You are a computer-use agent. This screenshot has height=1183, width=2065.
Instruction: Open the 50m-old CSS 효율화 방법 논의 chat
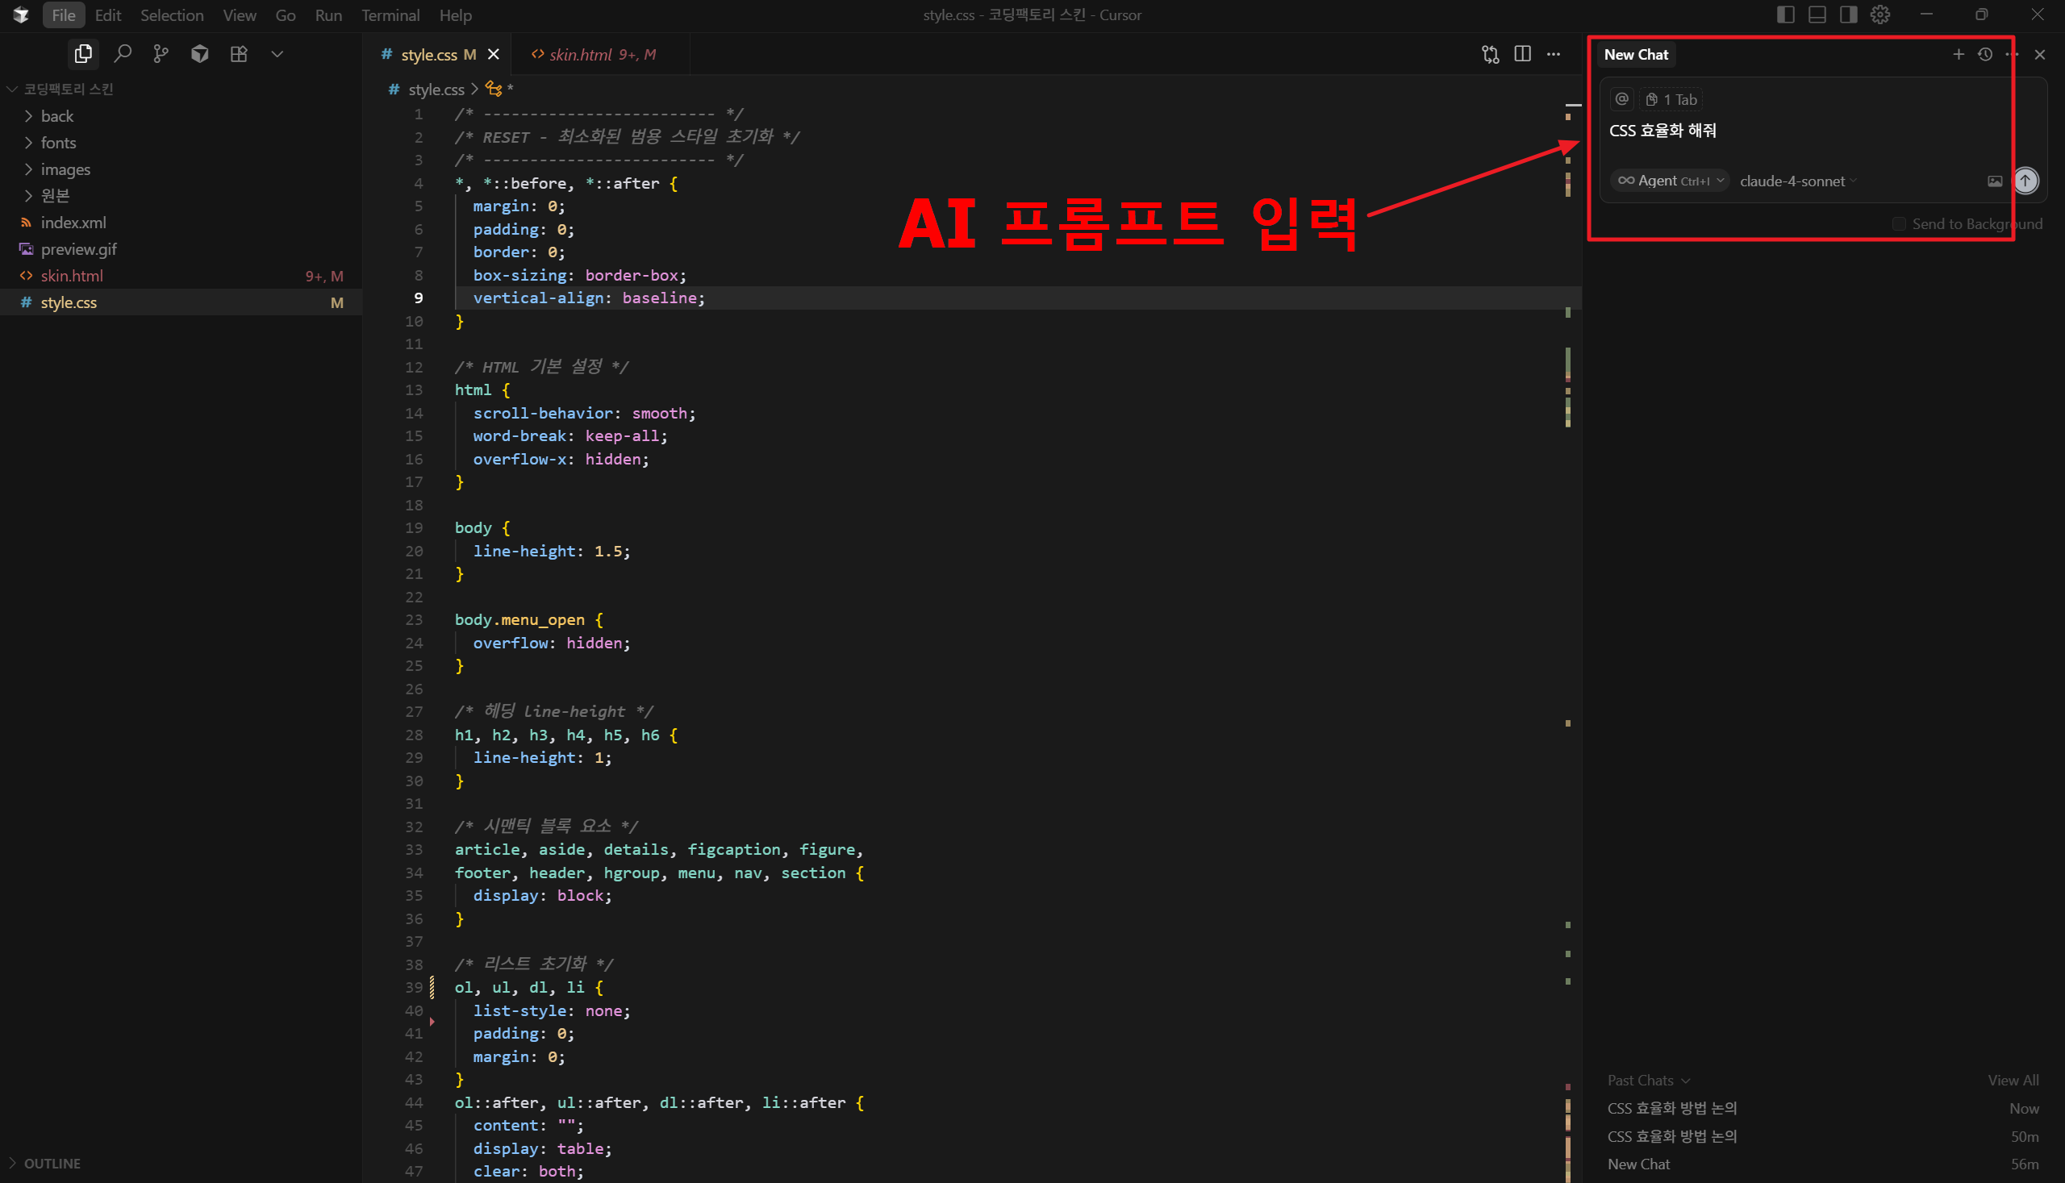[1671, 1136]
